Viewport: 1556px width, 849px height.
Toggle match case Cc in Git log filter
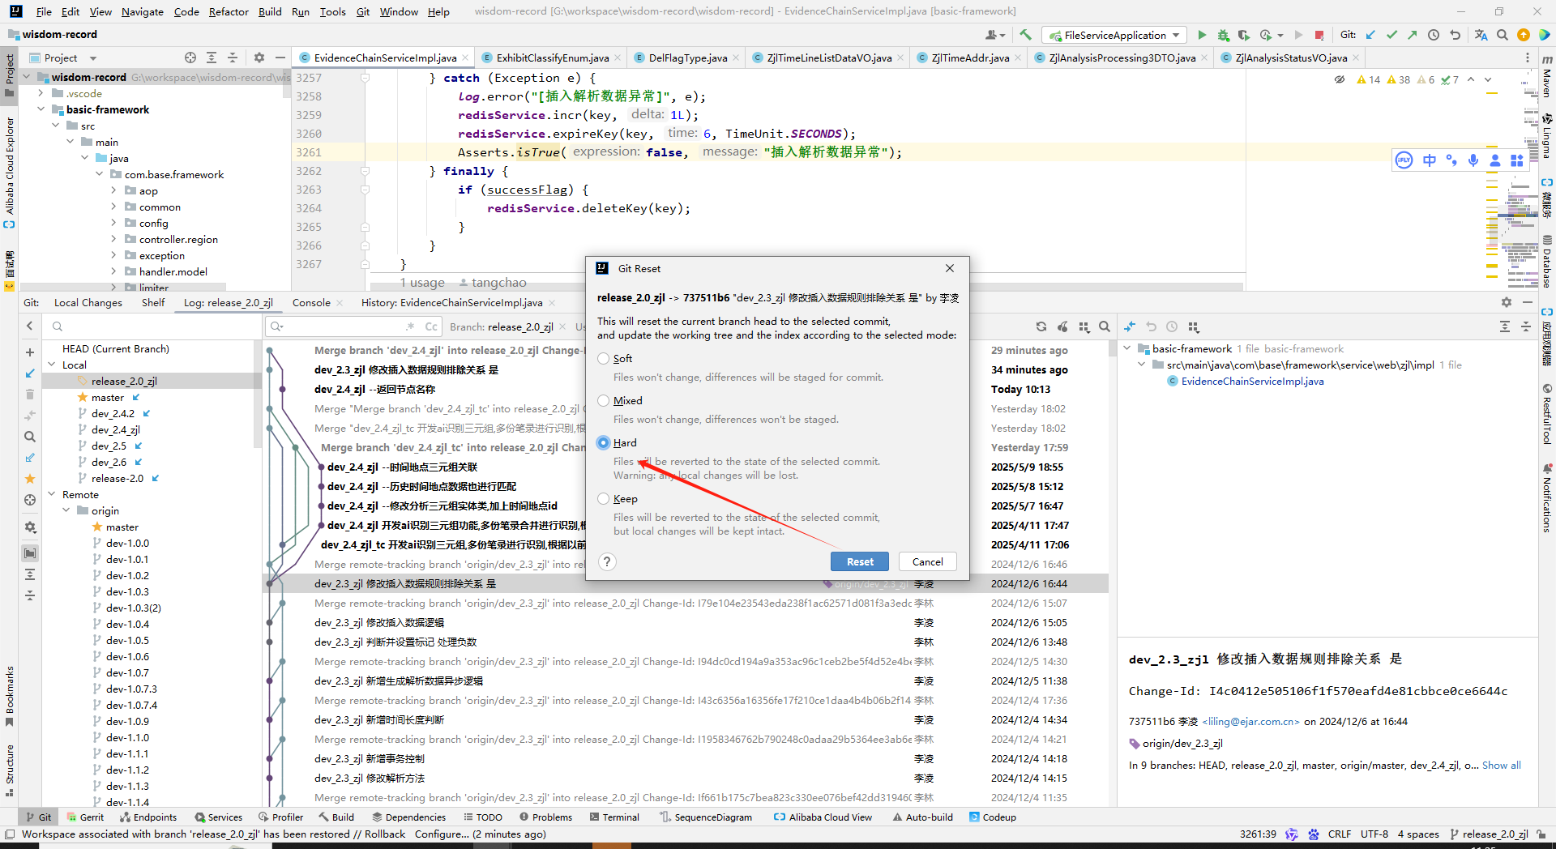(x=431, y=326)
